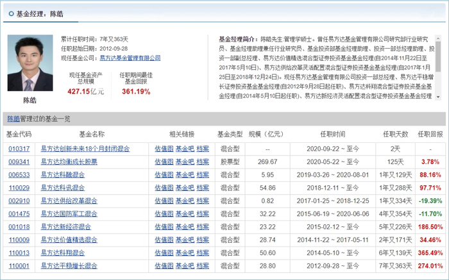View 估值图 for fund 009341

(164, 162)
